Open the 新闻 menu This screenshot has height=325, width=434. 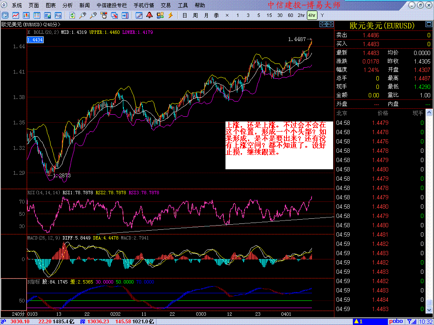(84, 6)
